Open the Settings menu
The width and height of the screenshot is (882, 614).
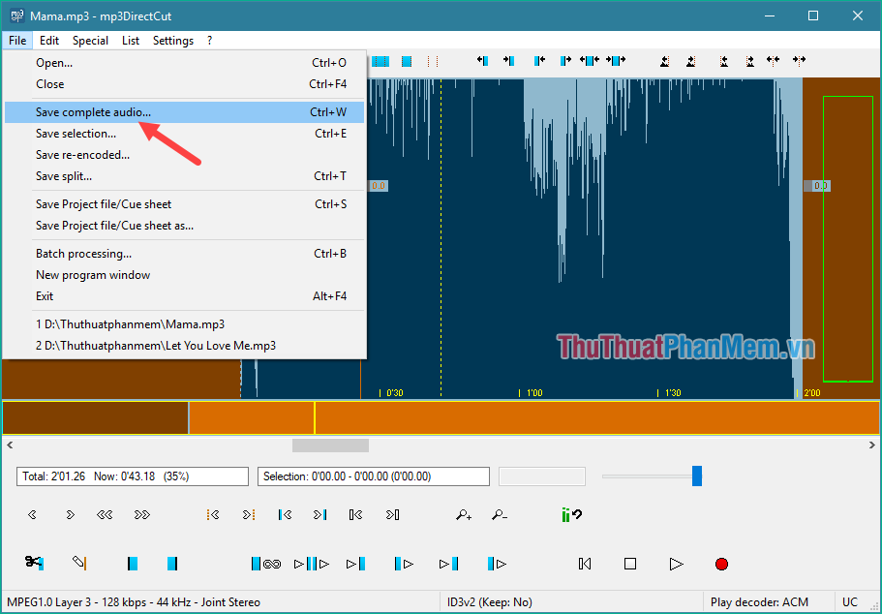click(172, 40)
